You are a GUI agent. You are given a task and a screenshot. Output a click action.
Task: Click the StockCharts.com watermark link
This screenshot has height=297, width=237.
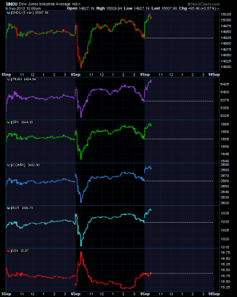click(204, 4)
